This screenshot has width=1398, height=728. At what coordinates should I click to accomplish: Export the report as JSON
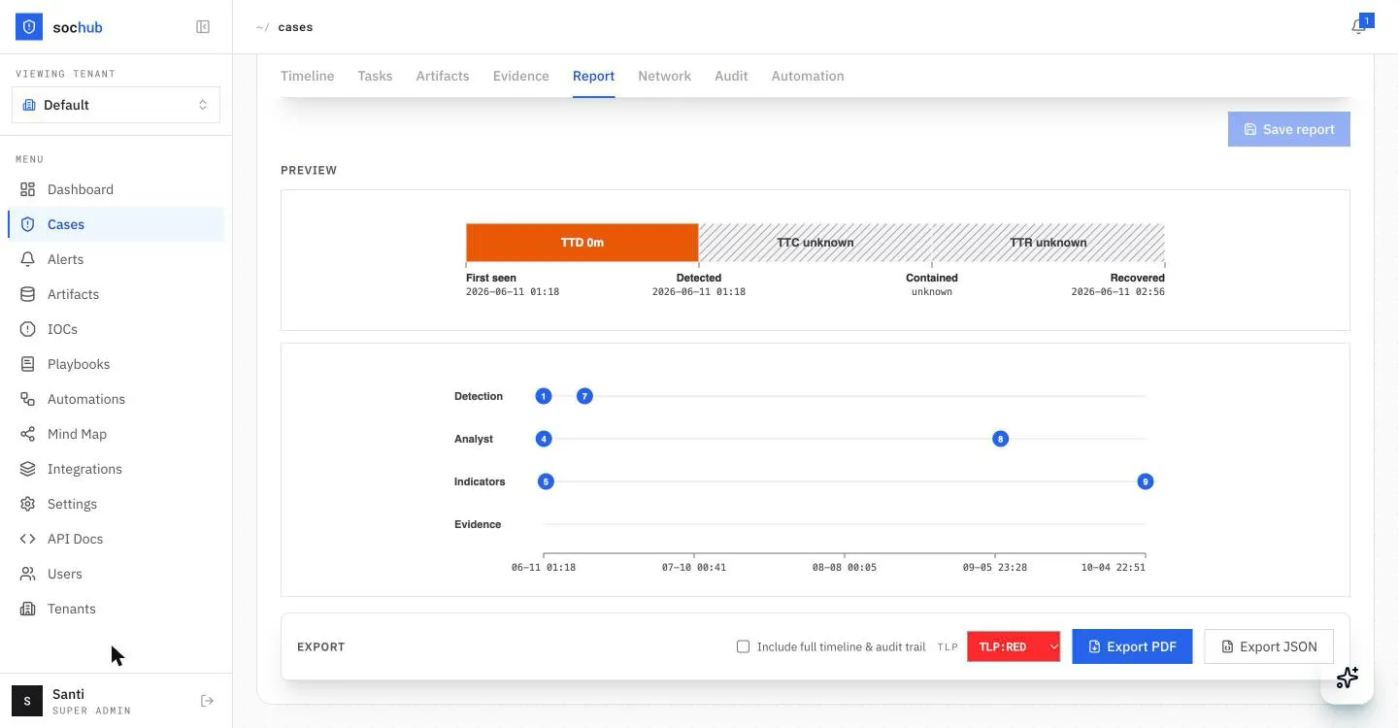click(1269, 646)
